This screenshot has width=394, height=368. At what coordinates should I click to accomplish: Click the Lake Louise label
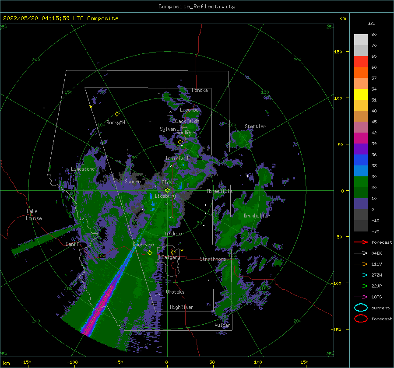pyautogui.click(x=34, y=215)
